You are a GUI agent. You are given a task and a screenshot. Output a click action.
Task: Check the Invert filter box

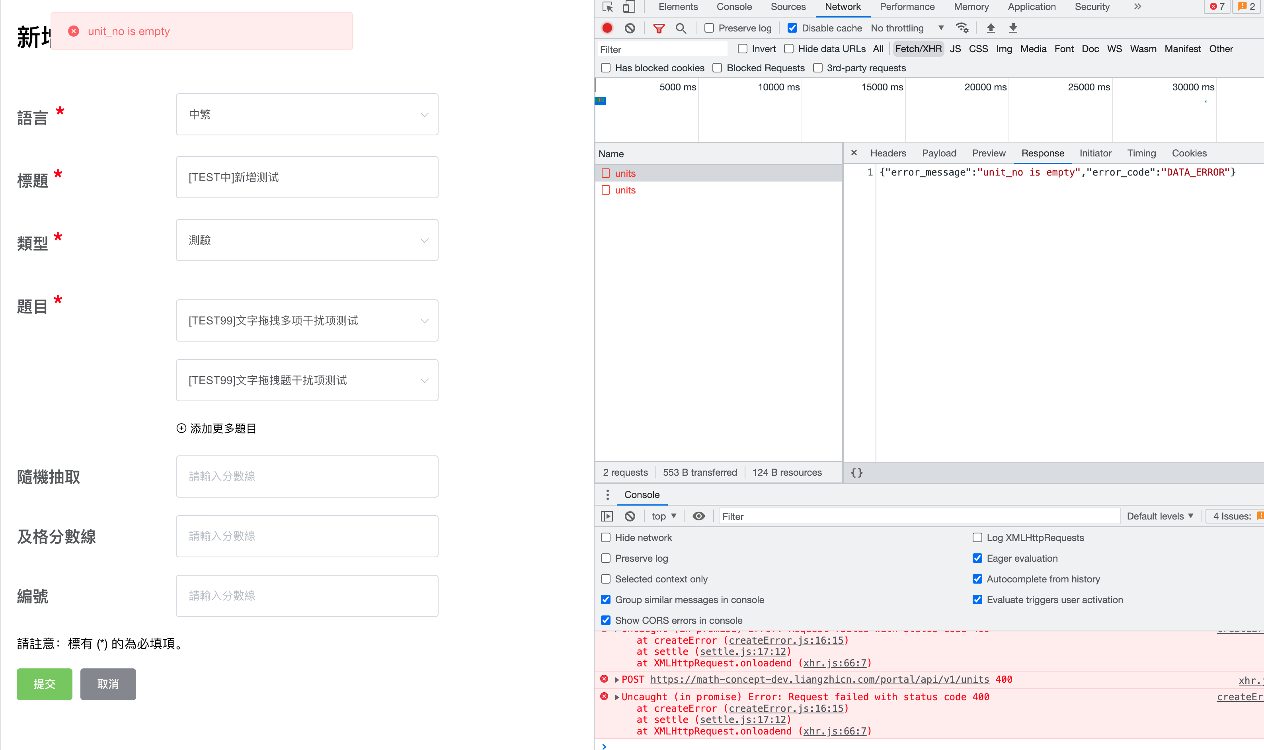(743, 49)
